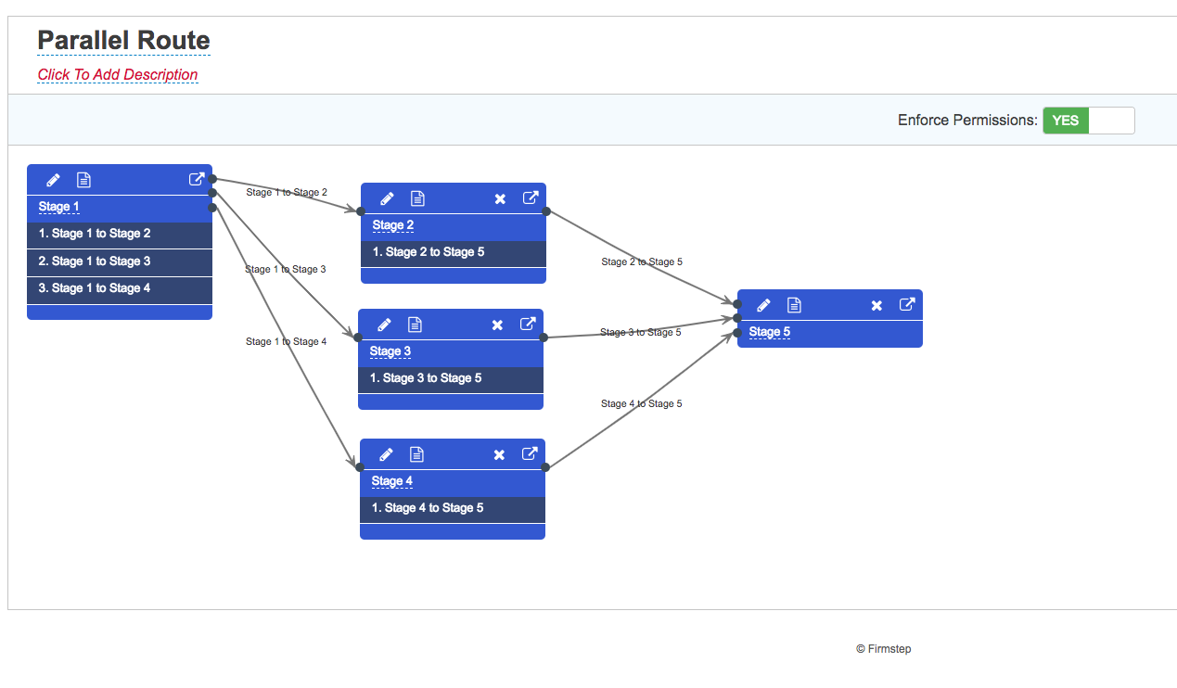
Task: Edit Stage 1 using its pencil icon
Action: 52,179
